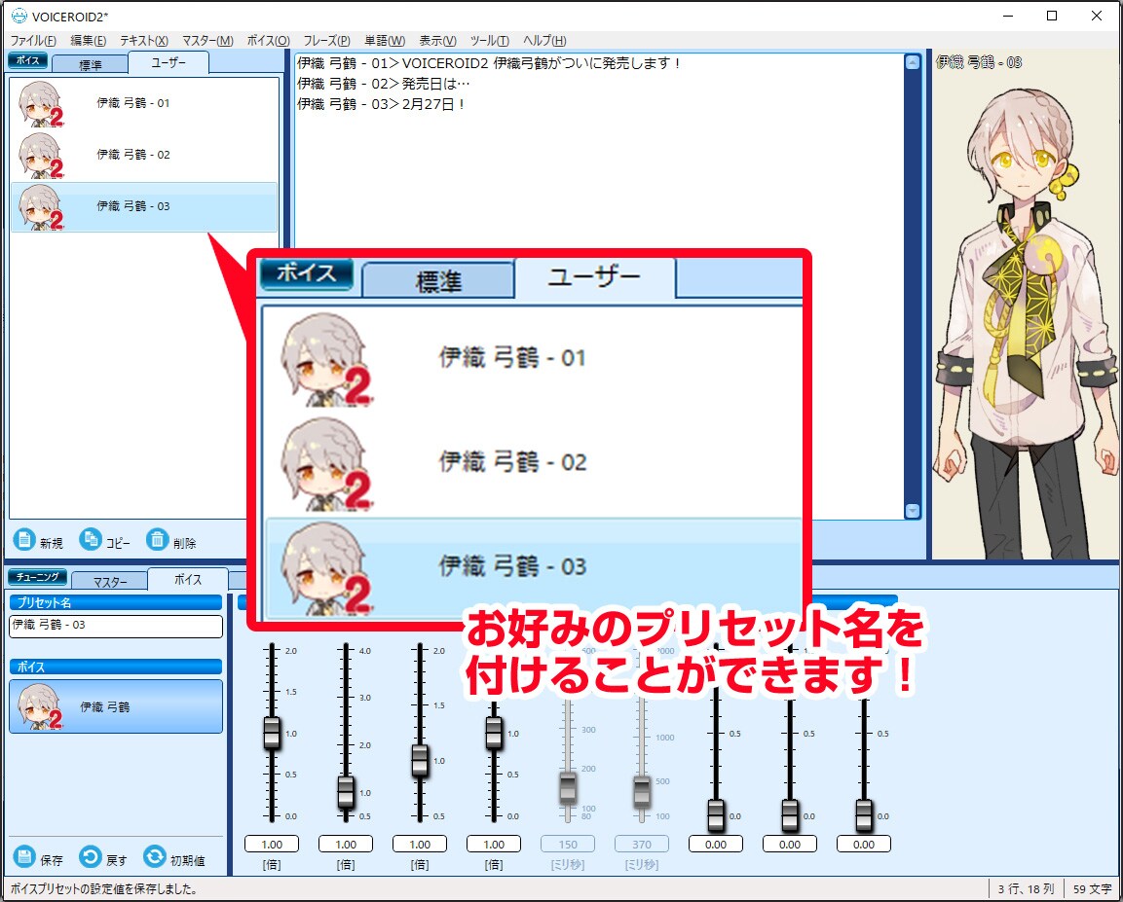Minimize the VOICEROID2 window
This screenshot has width=1123, height=902.
1008,16
